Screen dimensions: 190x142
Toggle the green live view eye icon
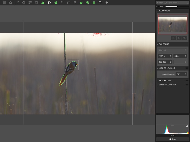coord(88,3)
